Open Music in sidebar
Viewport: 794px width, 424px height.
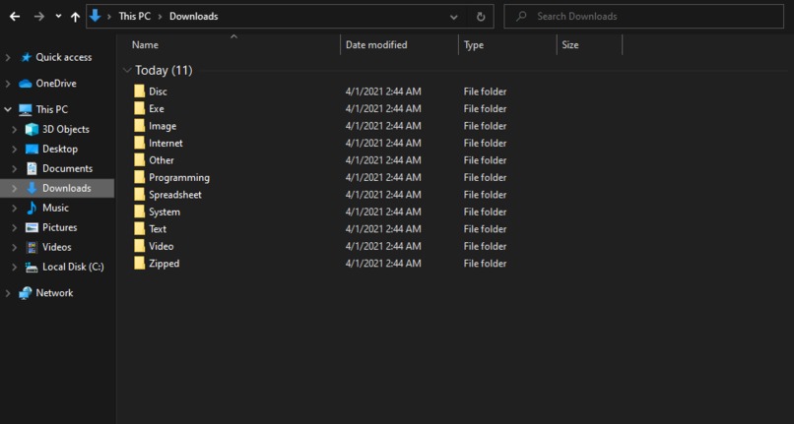pyautogui.click(x=55, y=208)
